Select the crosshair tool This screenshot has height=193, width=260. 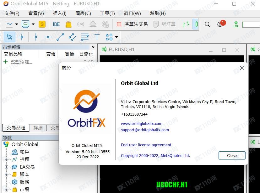point(22,37)
